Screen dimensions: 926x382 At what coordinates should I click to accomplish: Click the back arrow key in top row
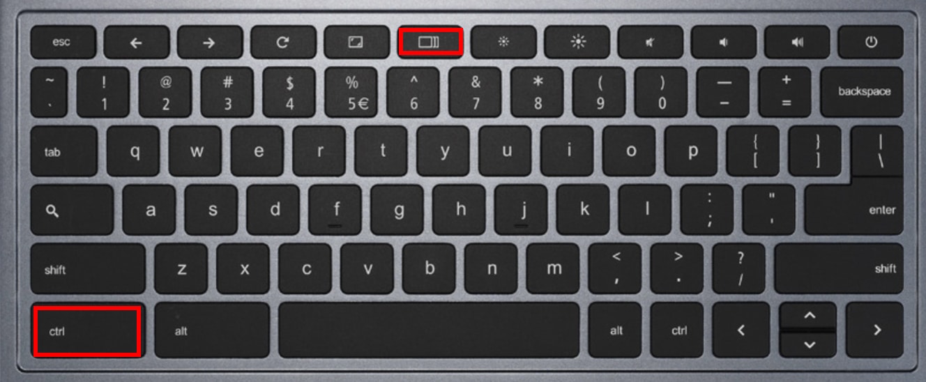coord(135,43)
